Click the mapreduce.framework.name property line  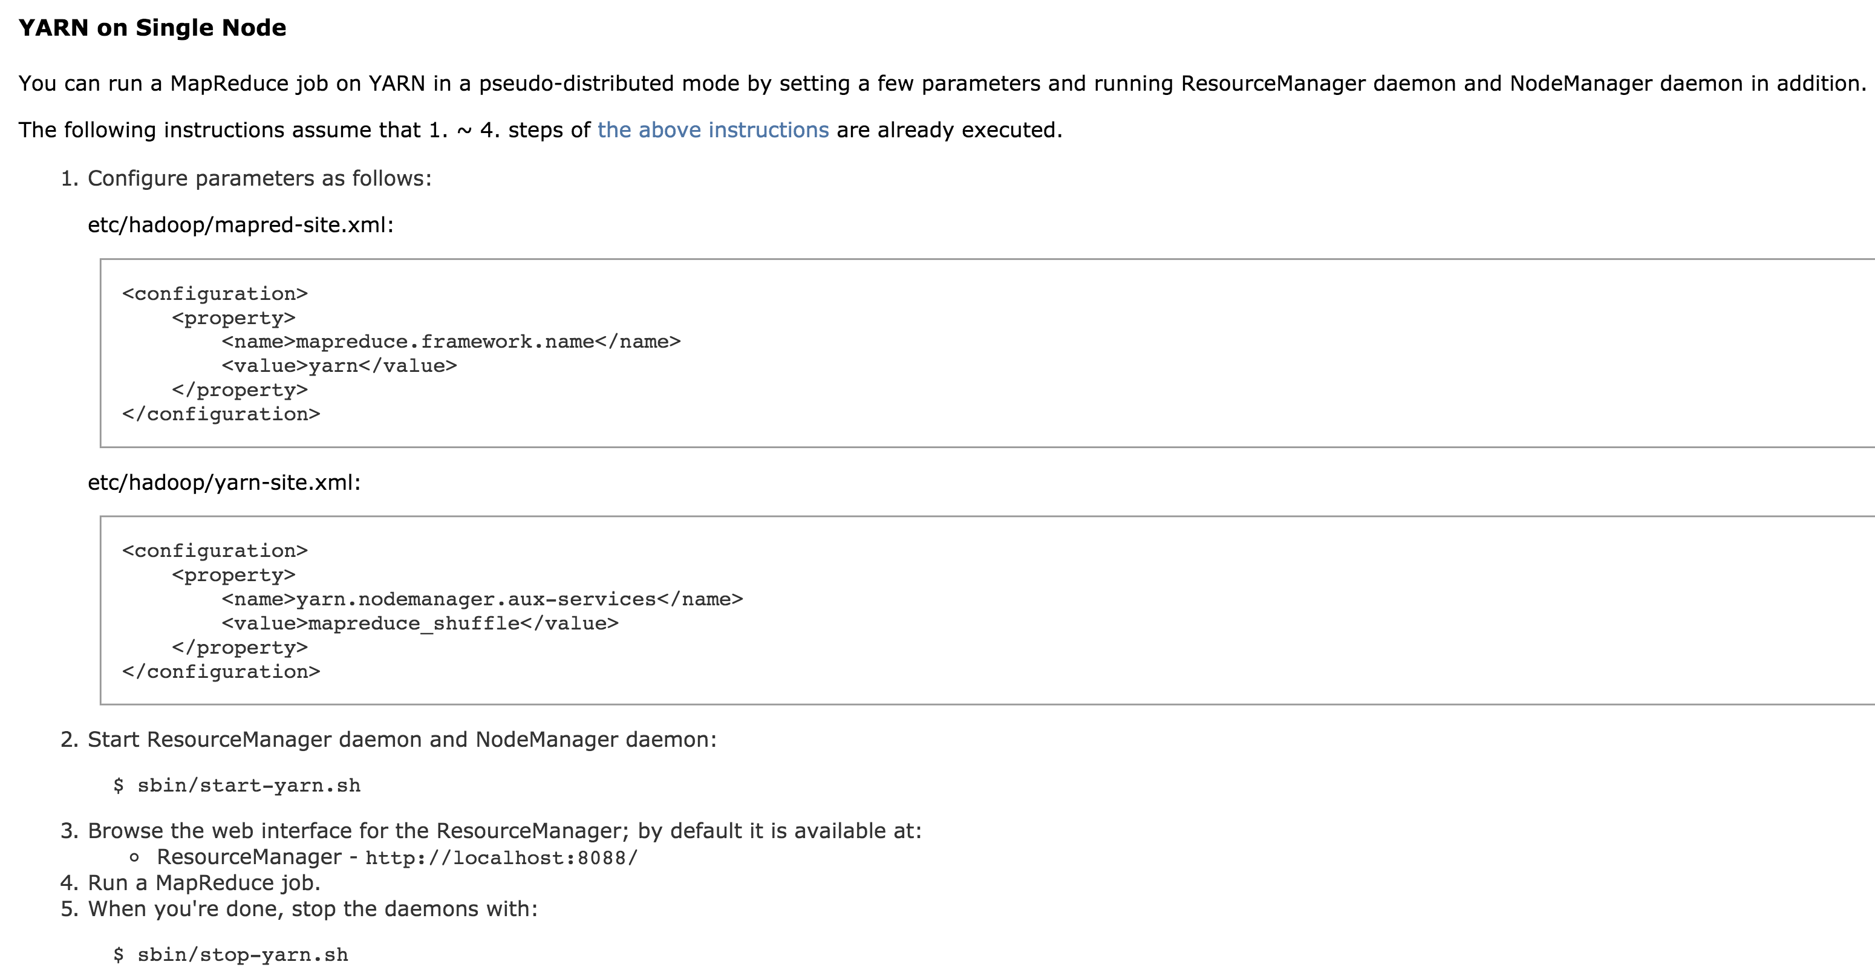coord(451,341)
